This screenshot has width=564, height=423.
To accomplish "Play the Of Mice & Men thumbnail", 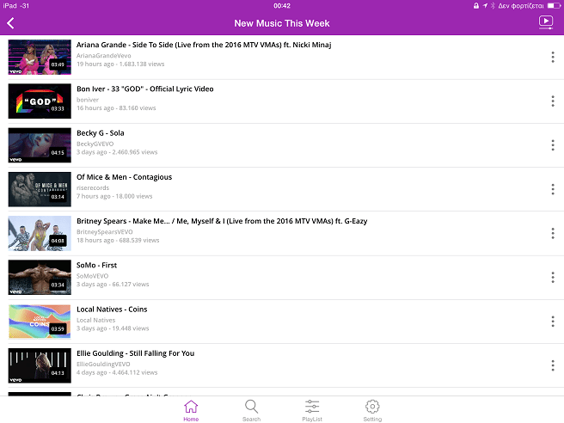I will [x=40, y=189].
